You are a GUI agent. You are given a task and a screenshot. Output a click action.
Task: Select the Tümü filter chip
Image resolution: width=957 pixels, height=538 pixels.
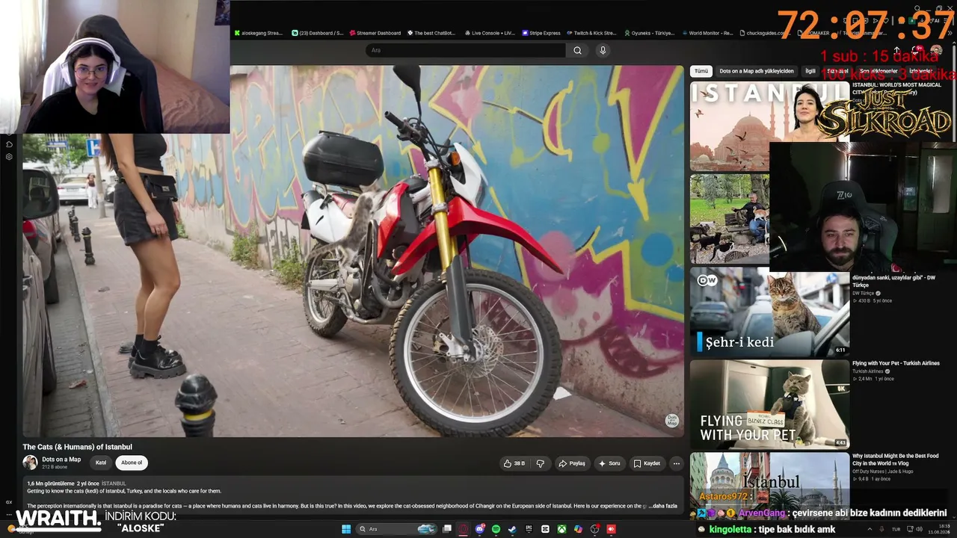click(x=701, y=71)
